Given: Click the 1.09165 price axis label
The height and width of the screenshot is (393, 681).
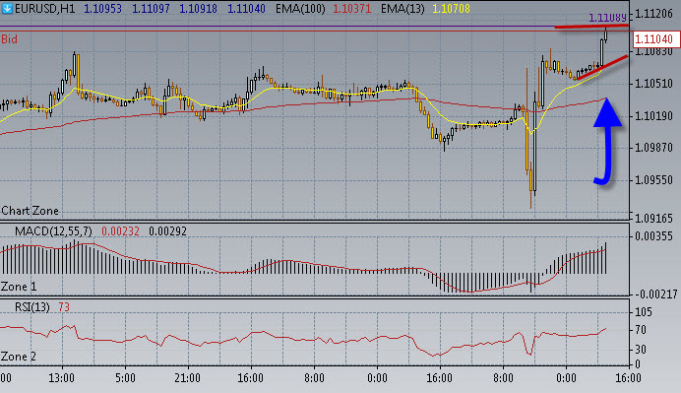Looking at the screenshot, I should tap(653, 219).
